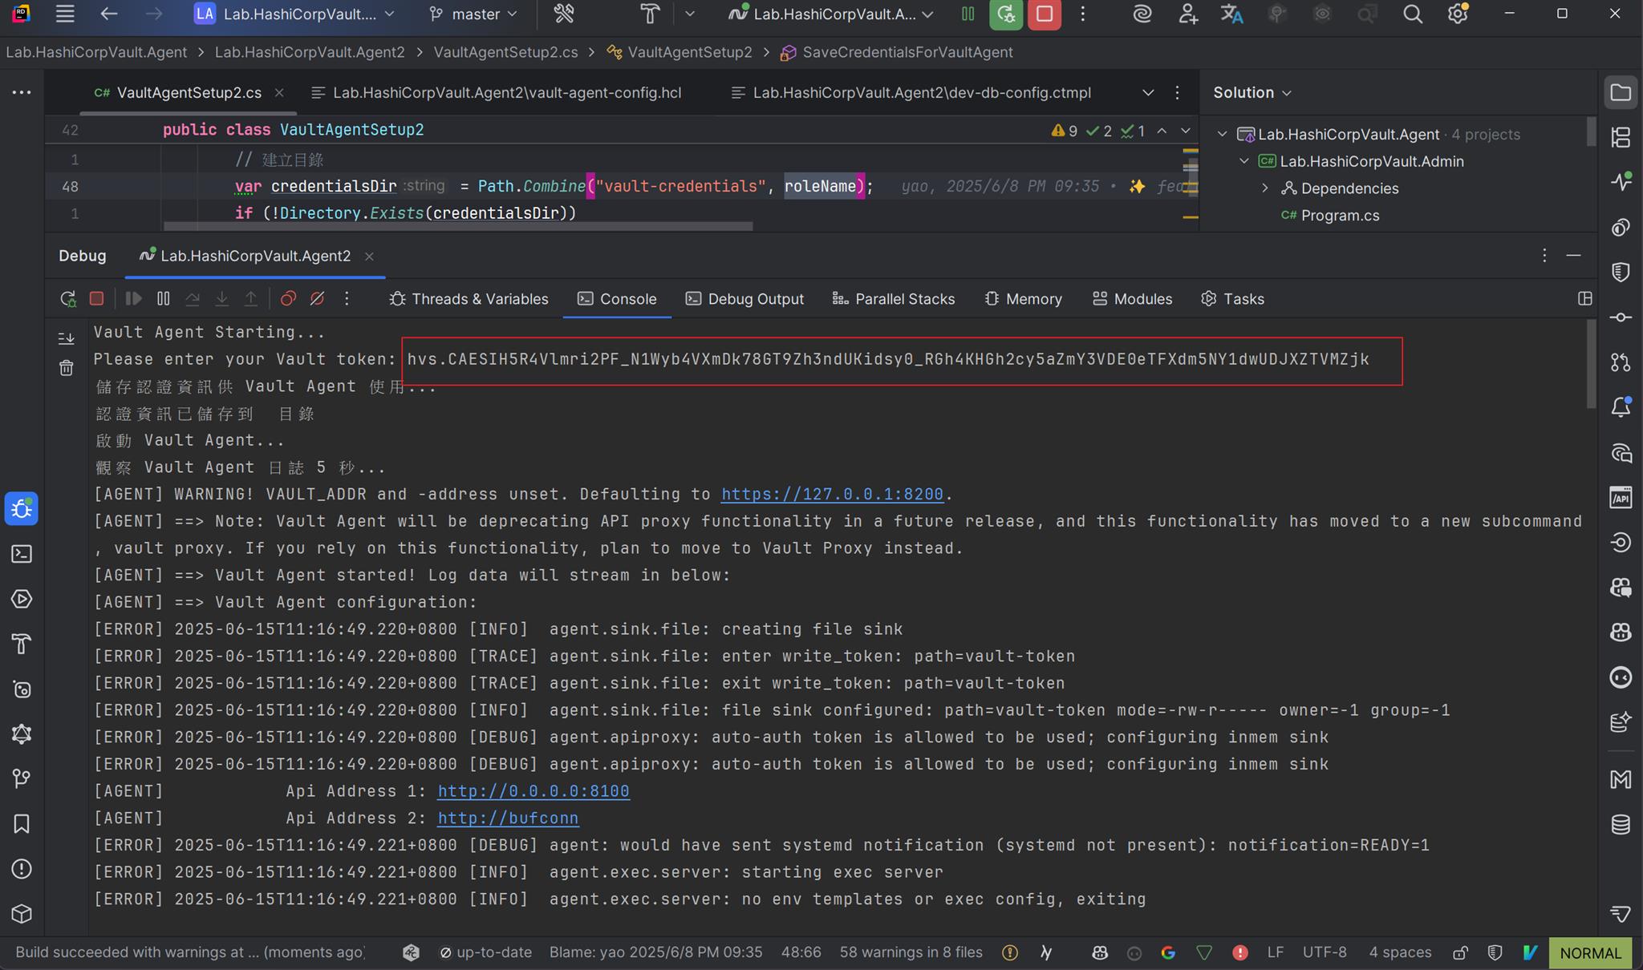Open the Memory tab
Viewport: 1643px width, 970px height.
tap(1024, 298)
